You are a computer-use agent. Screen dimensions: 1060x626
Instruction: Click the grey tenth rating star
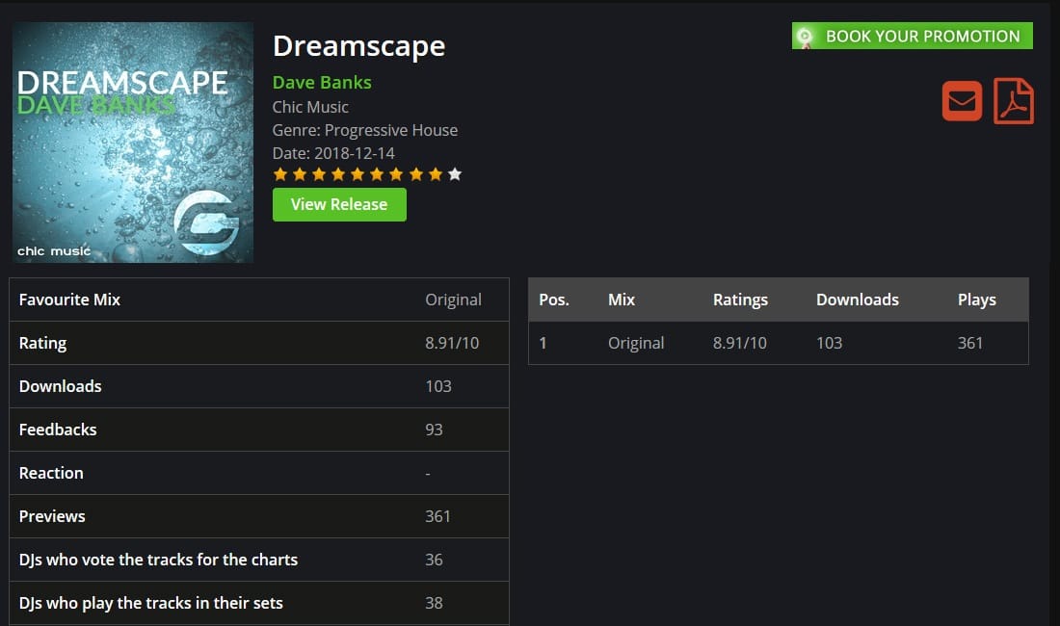click(x=455, y=175)
